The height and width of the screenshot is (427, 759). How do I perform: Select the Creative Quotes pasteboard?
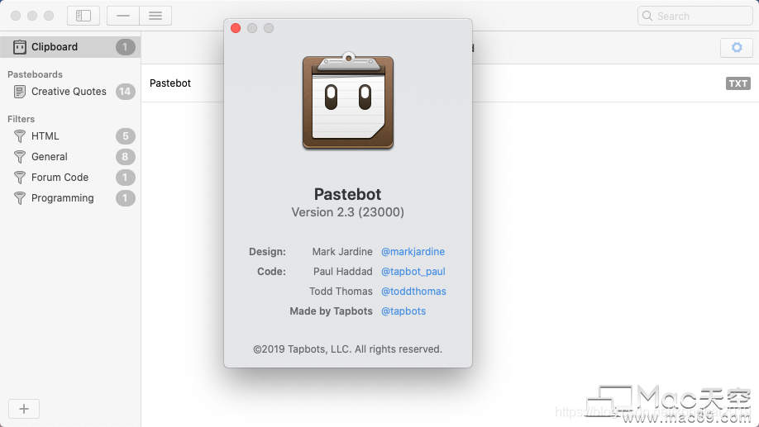[x=70, y=92]
